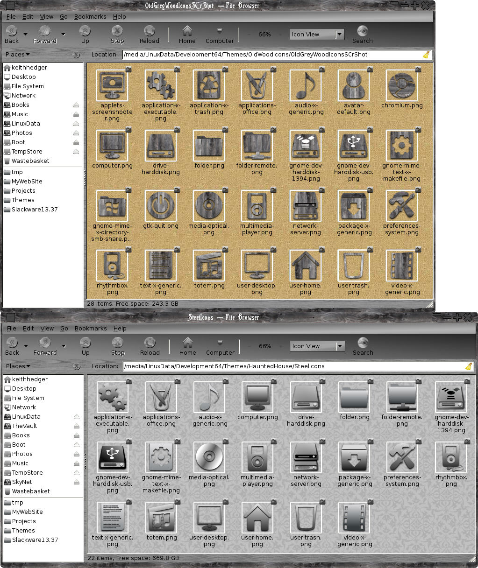
Task: Open Places sidebar dropdown in bottom window
Action: pyautogui.click(x=18, y=366)
